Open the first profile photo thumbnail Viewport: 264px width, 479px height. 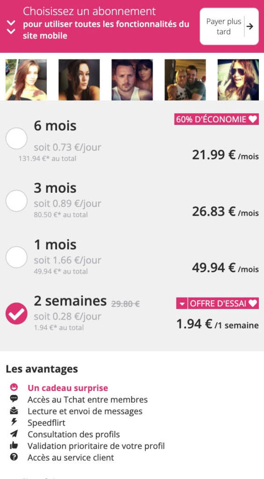click(26, 80)
